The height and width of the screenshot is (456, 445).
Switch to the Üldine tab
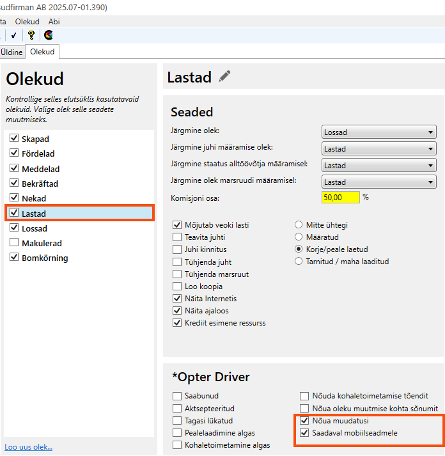[12, 52]
